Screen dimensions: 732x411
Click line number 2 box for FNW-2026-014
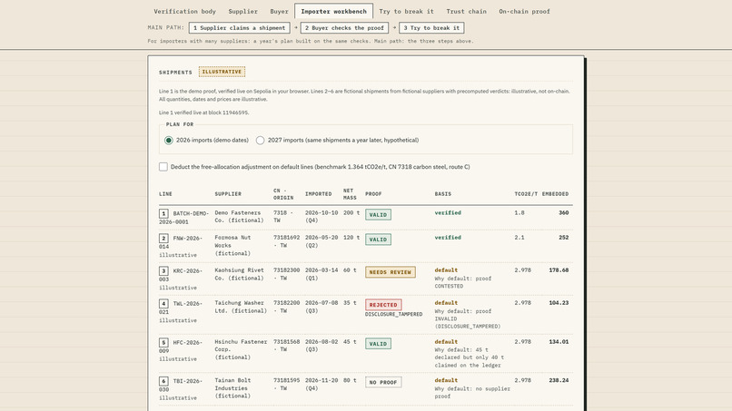pyautogui.click(x=163, y=239)
